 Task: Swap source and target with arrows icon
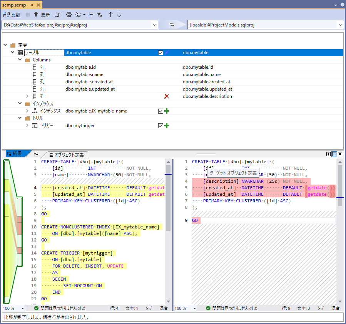(x=172, y=24)
